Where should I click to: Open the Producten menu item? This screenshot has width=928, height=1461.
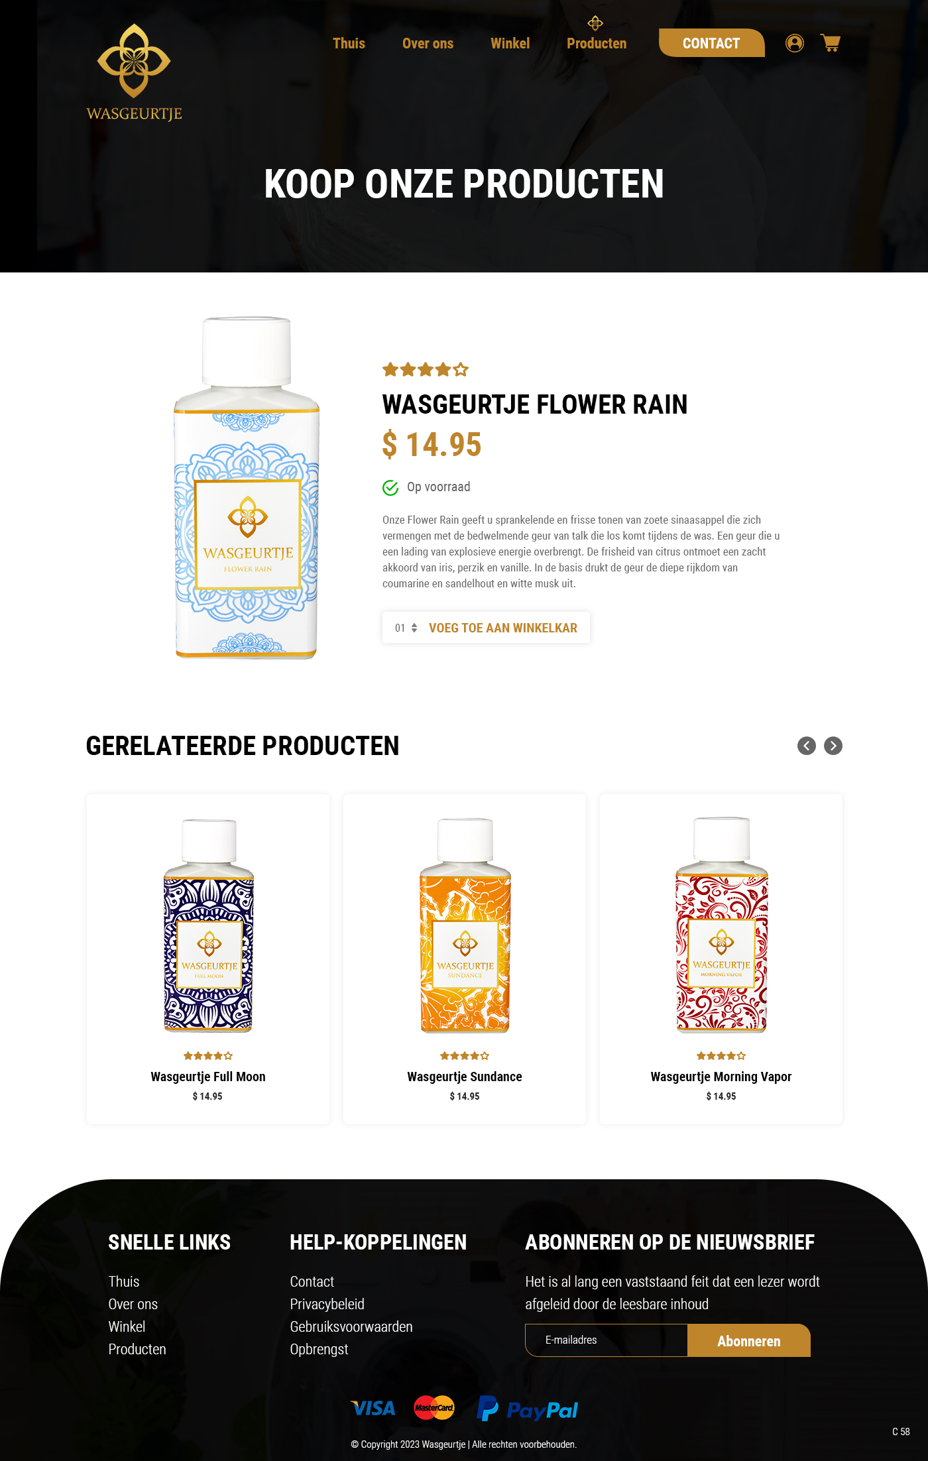click(x=597, y=43)
